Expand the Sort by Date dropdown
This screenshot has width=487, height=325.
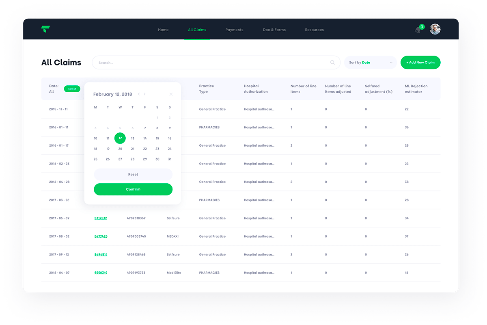(x=371, y=63)
